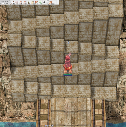
Task: Click the first blue round icon at bottom
Action: click(x=45, y=126)
